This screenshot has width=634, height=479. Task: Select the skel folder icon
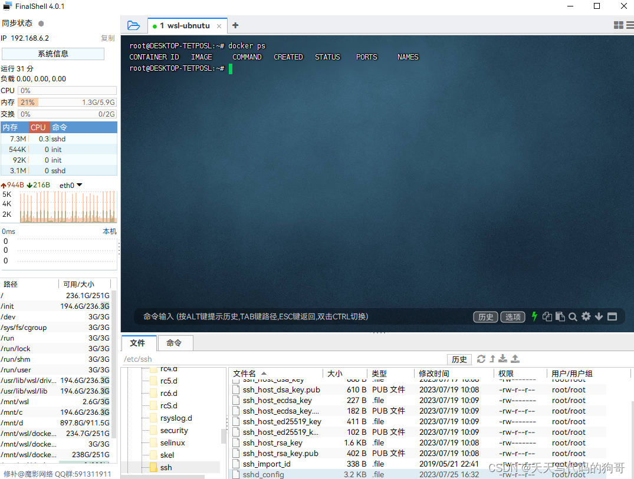(x=153, y=455)
